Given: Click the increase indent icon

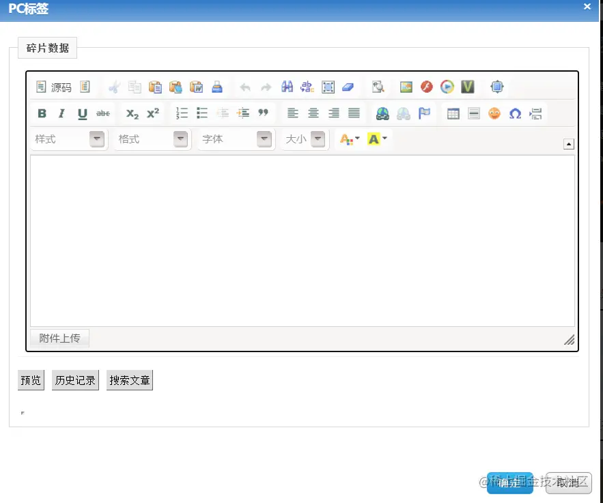Looking at the screenshot, I should click(243, 113).
